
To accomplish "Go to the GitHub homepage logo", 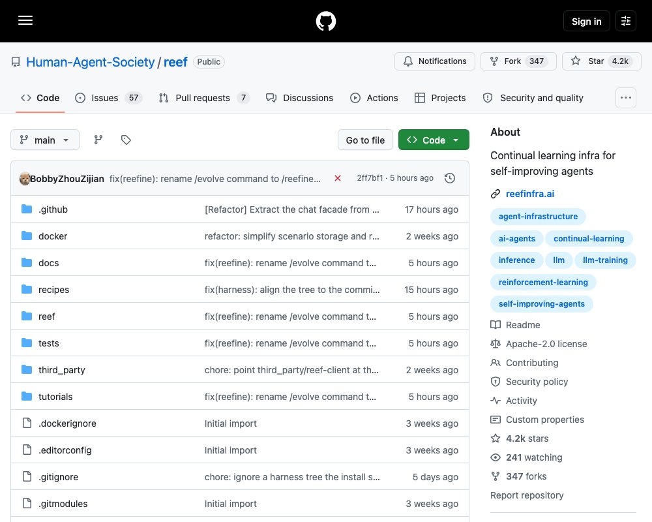I will [325, 22].
